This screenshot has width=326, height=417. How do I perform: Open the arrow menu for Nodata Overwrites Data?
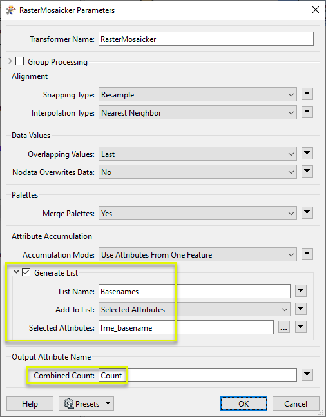(x=307, y=171)
